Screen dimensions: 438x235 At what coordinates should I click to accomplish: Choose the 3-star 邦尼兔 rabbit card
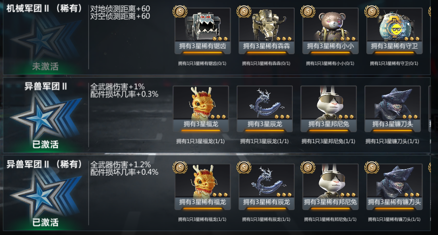point(329,109)
